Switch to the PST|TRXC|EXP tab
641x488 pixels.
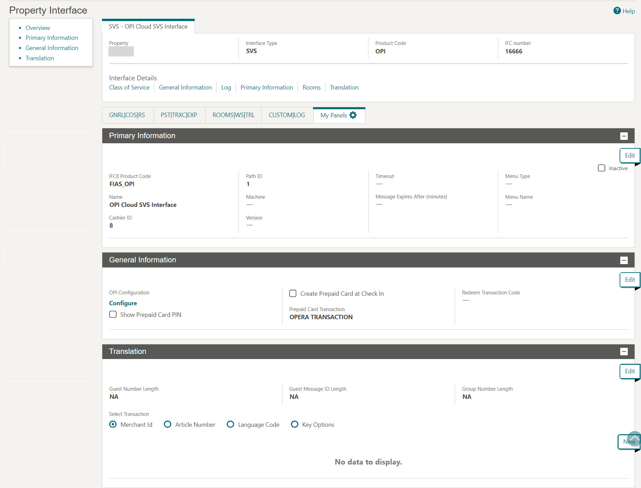[x=179, y=115]
